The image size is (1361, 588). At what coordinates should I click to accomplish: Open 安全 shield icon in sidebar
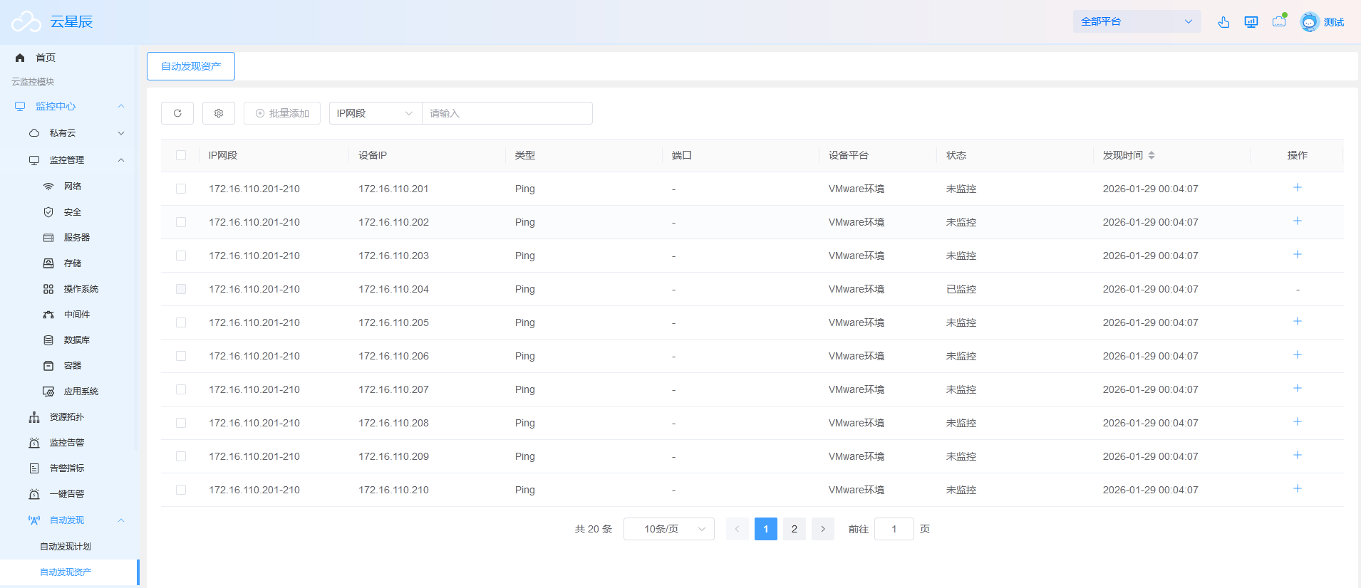48,212
